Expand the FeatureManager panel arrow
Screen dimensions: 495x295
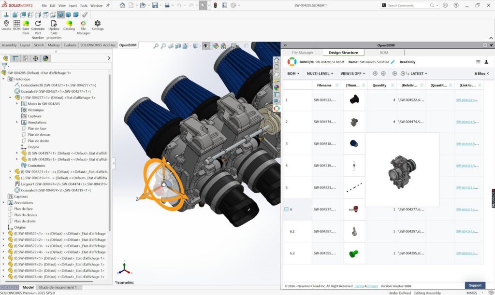coord(109,58)
